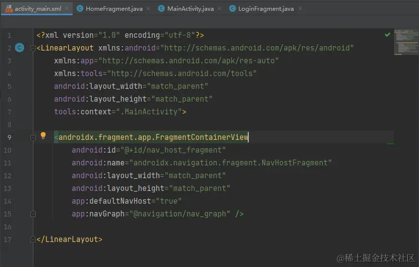Click the related class gutter icon on line 2
This screenshot has height=267, width=419.
[20, 48]
